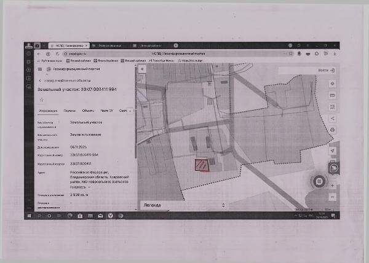
Task: Expand full address with Развернуть
Action: tap(80, 187)
